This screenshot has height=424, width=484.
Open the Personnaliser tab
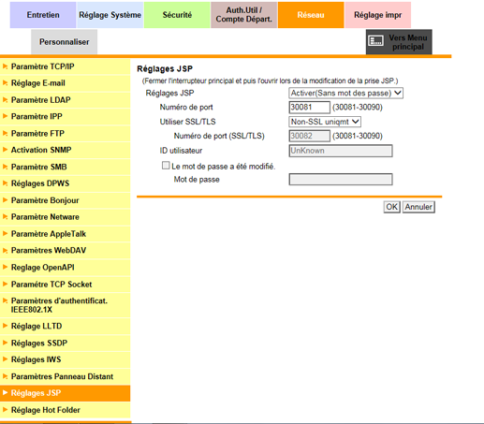tap(64, 42)
